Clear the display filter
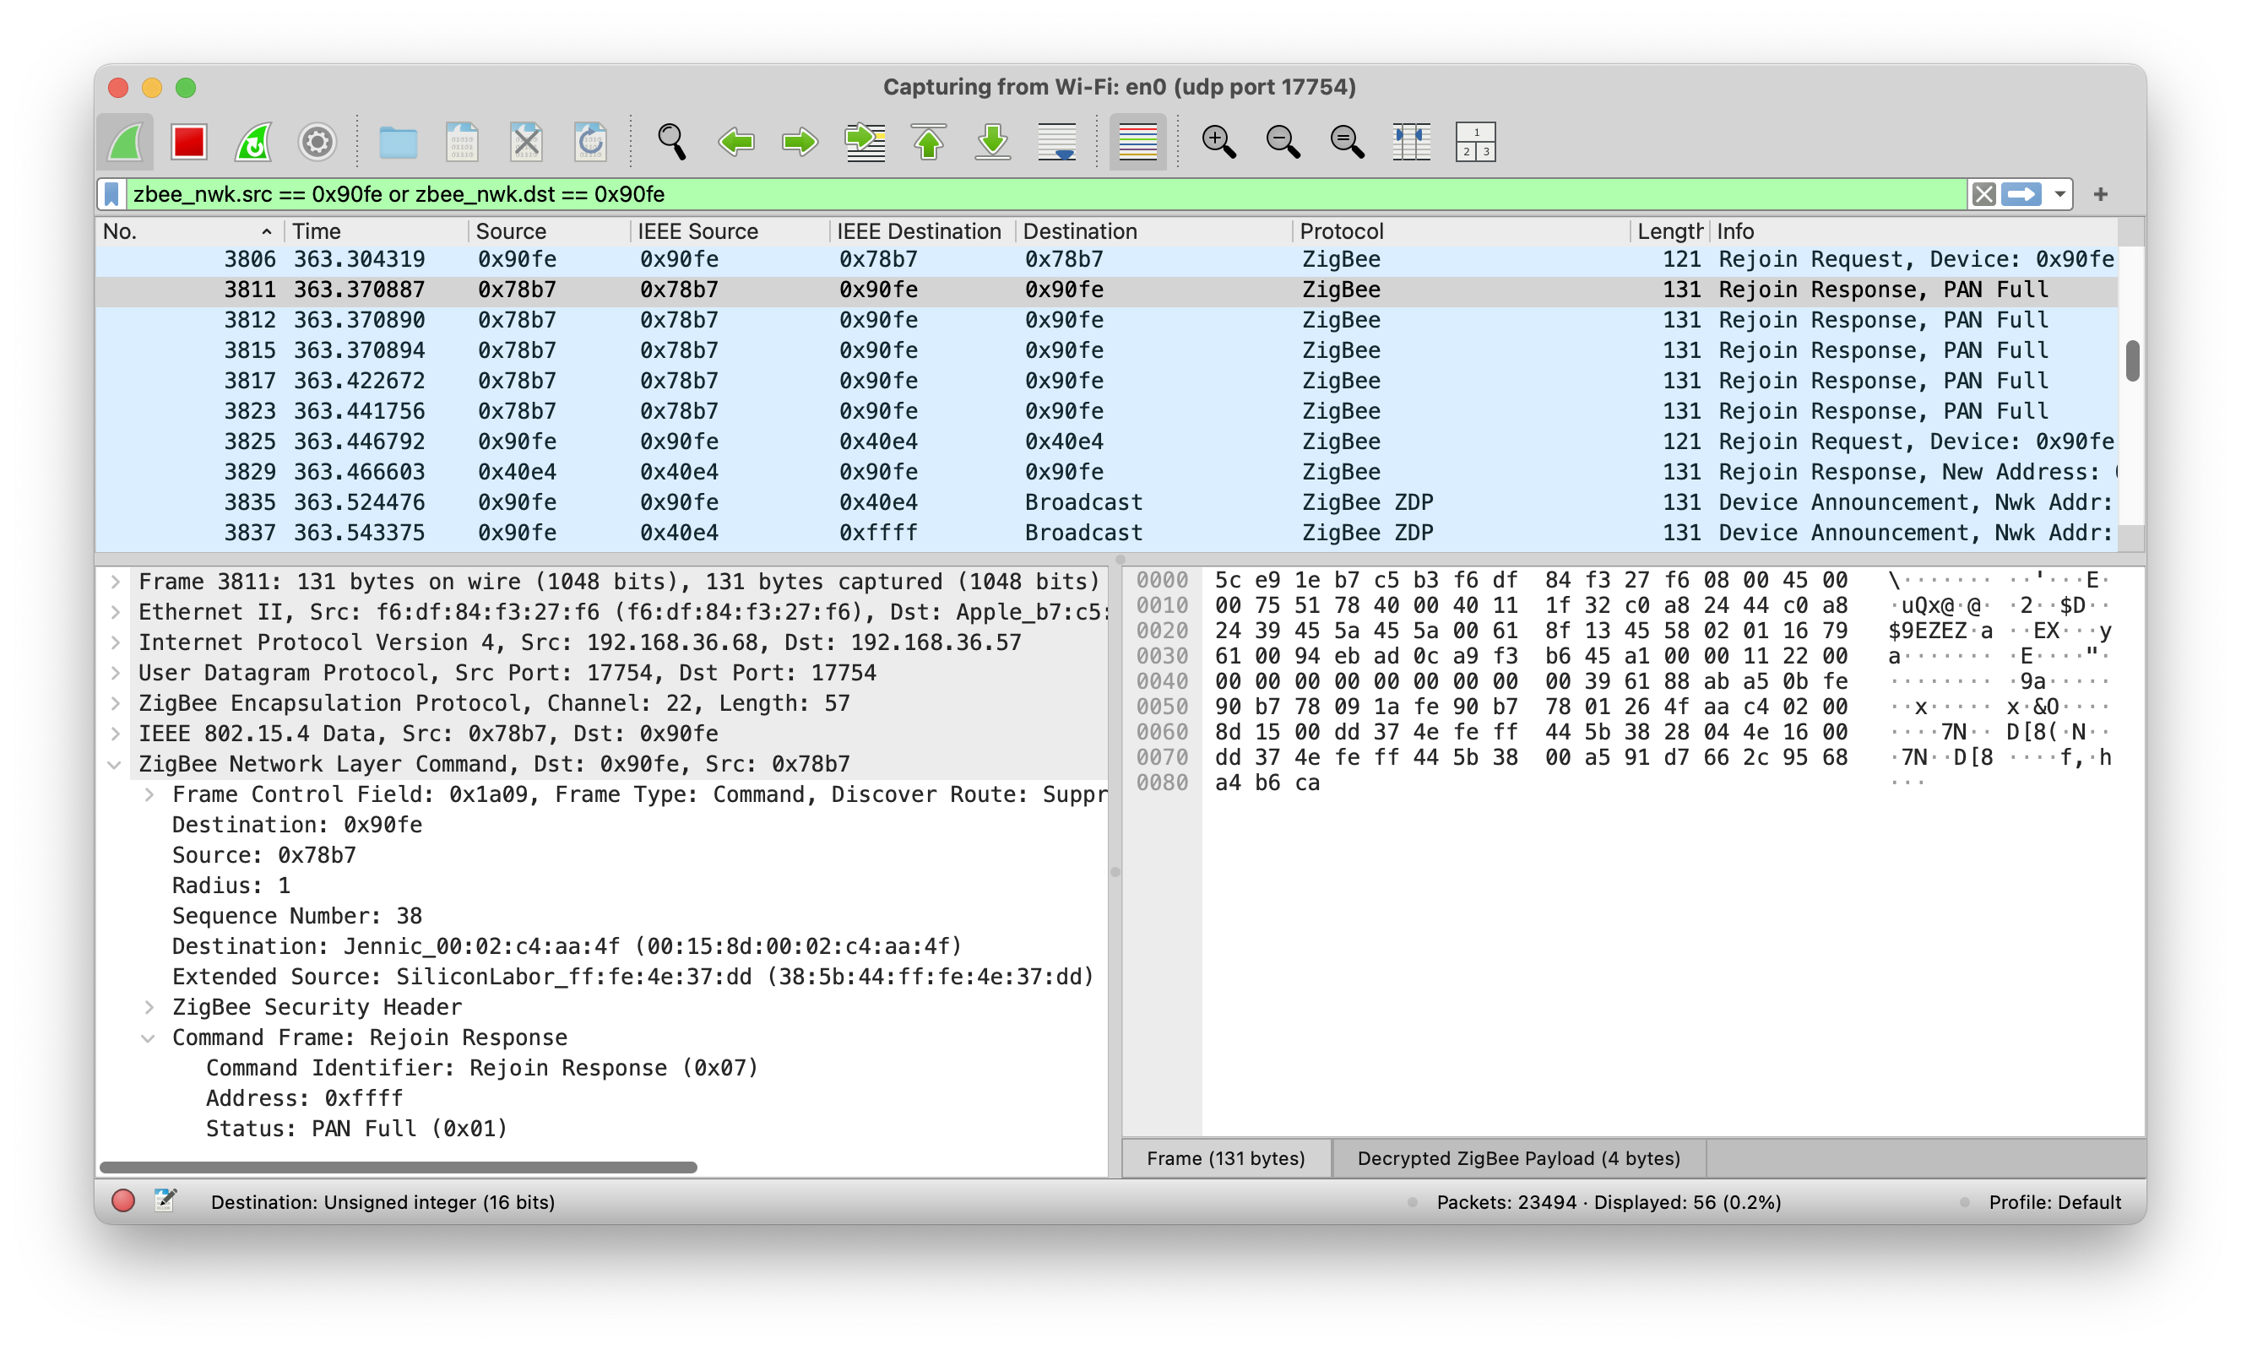 1983,194
